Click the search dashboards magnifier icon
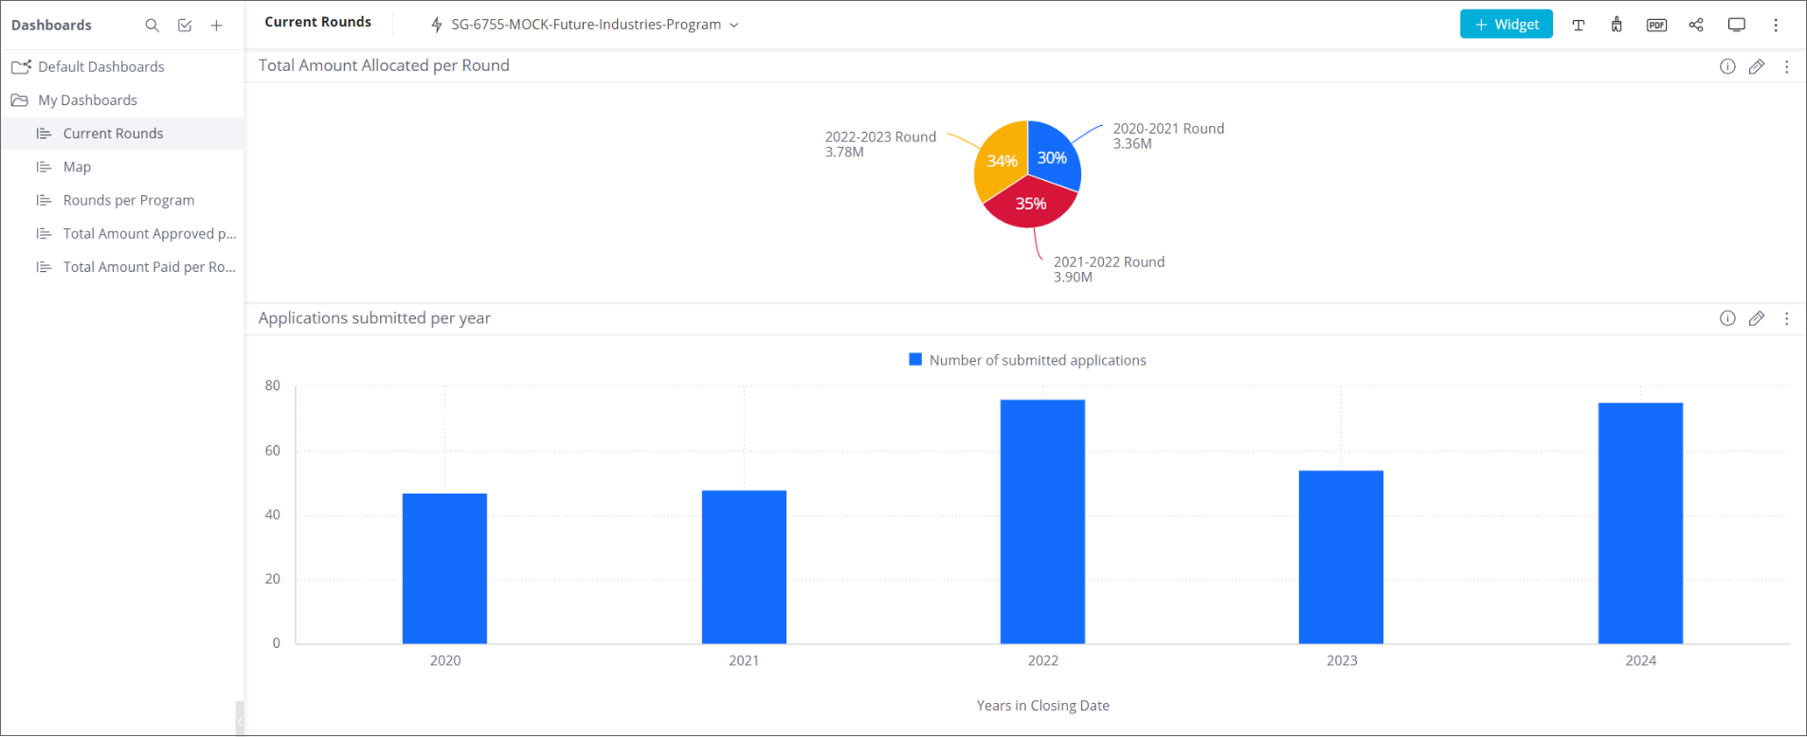This screenshot has height=737, width=1807. point(152,26)
